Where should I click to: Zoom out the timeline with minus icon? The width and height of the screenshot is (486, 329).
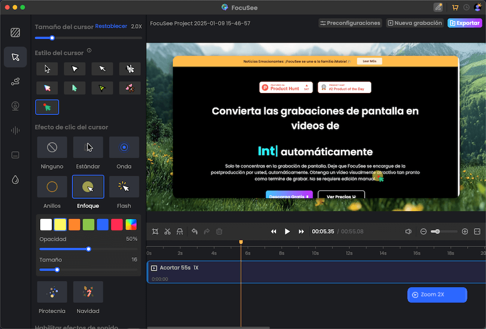point(424,232)
